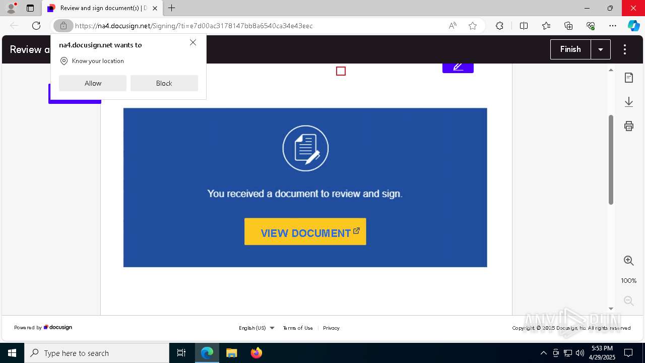
Task: Open the Windows Start menu
Action: [12, 353]
